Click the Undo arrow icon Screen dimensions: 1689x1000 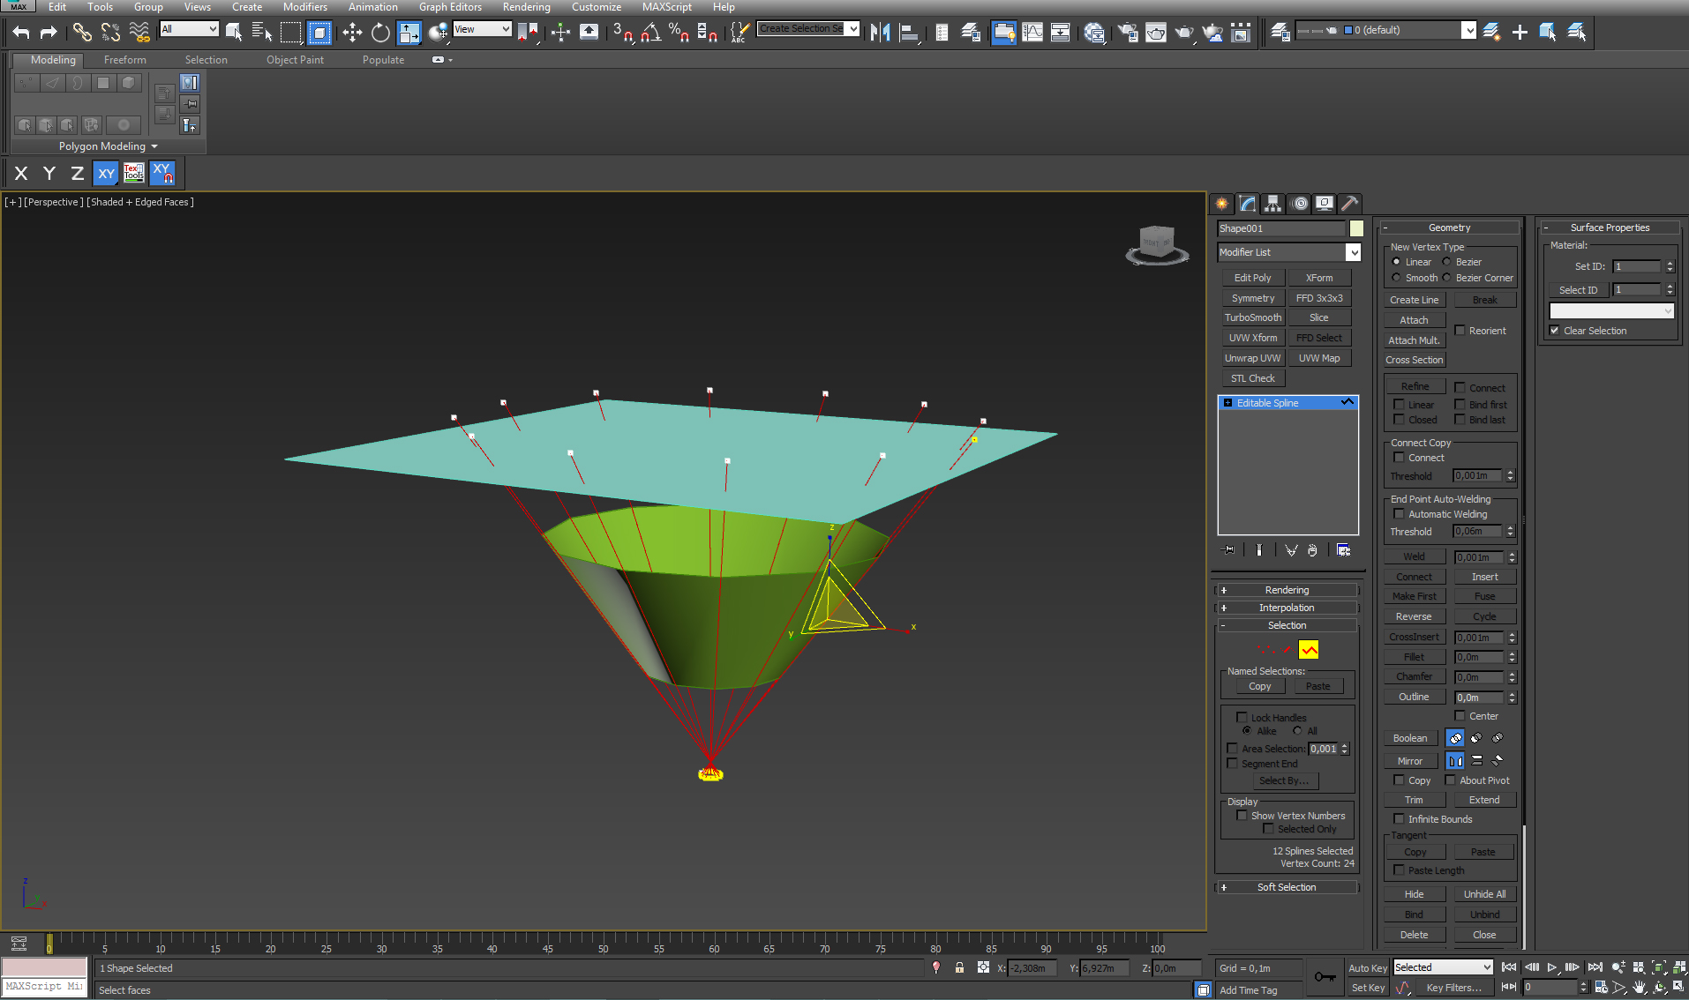pyautogui.click(x=21, y=33)
